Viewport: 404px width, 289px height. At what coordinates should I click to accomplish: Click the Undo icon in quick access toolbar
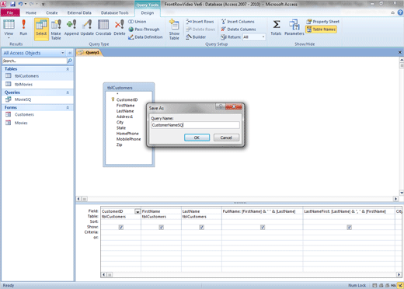coord(20,4)
